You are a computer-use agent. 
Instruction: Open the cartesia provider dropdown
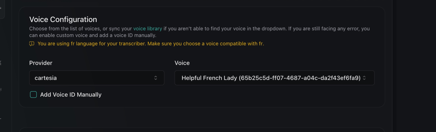(97, 78)
